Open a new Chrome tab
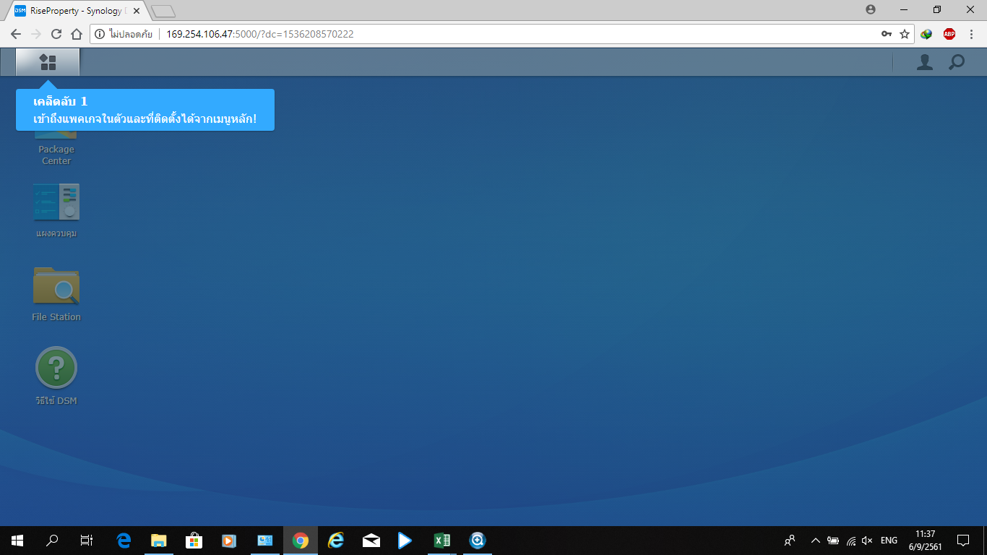The width and height of the screenshot is (987, 555). (x=163, y=11)
